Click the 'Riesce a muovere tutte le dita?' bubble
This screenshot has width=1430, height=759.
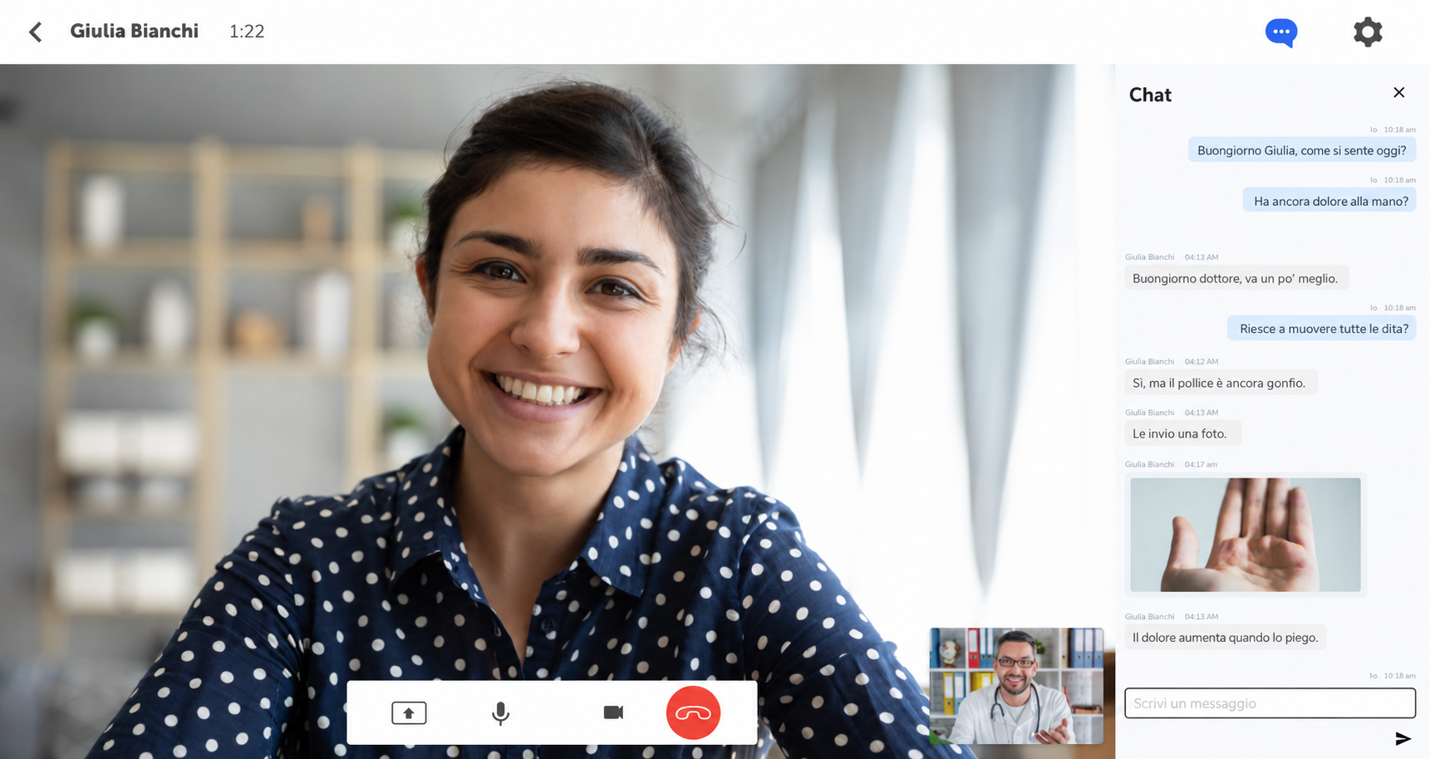click(1322, 329)
